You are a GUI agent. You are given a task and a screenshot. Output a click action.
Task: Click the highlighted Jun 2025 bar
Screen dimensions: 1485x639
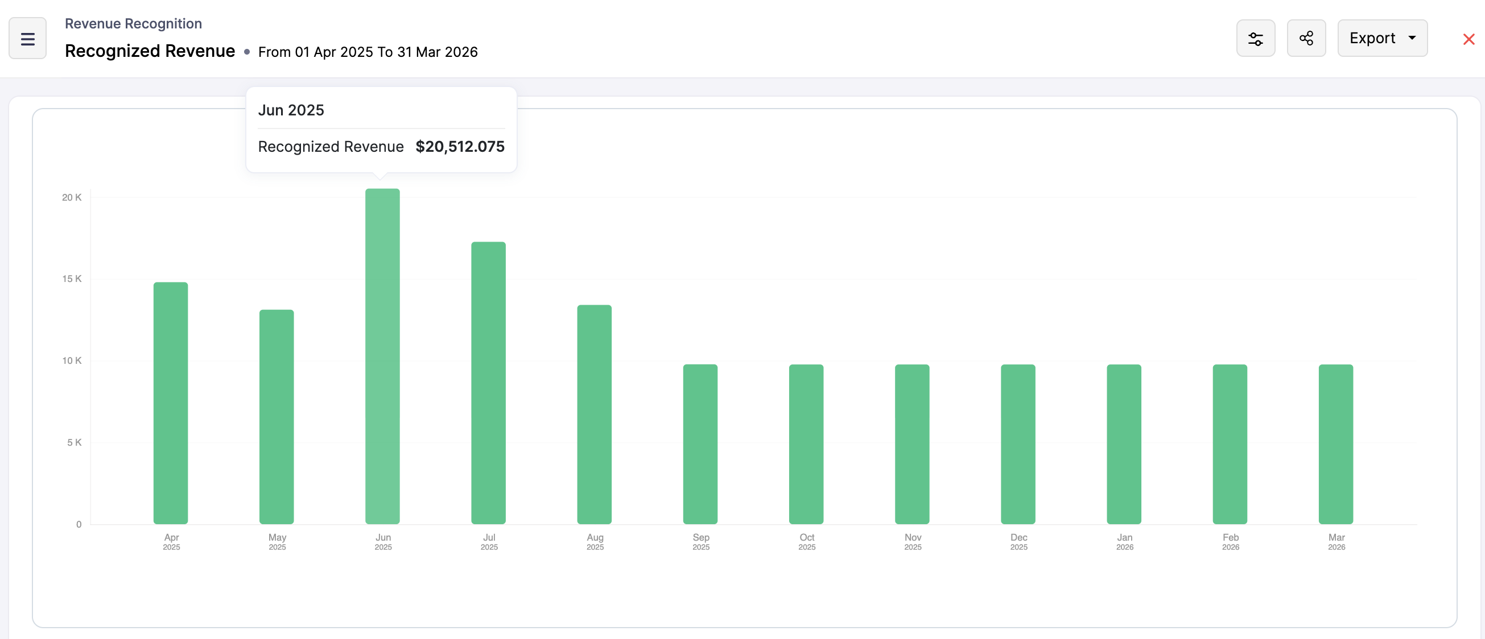(x=382, y=357)
